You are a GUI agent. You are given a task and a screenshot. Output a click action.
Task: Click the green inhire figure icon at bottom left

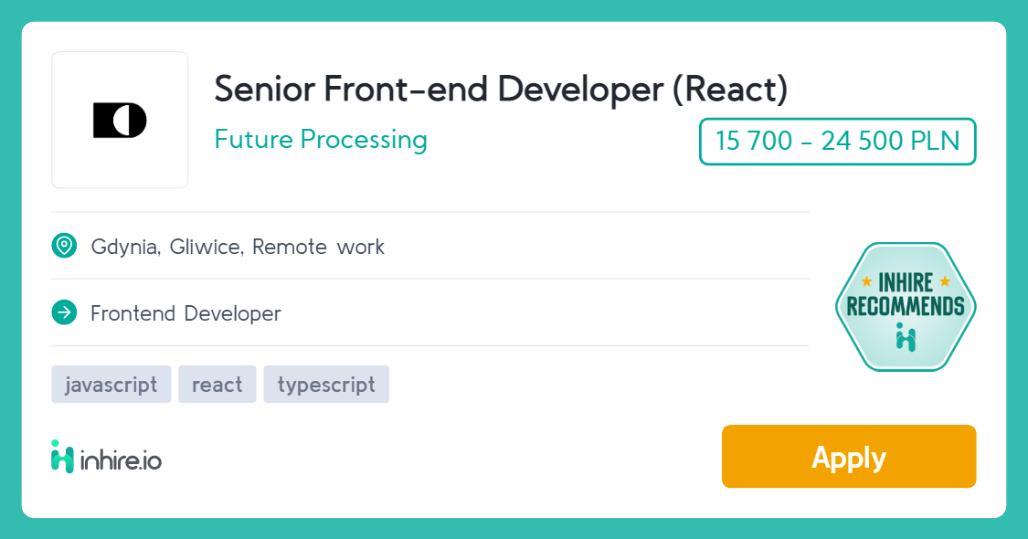click(62, 457)
